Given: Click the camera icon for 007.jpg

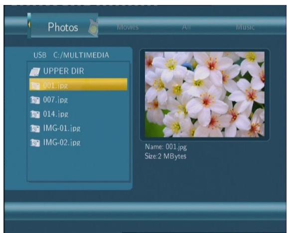Looking at the screenshot, I should pos(35,100).
